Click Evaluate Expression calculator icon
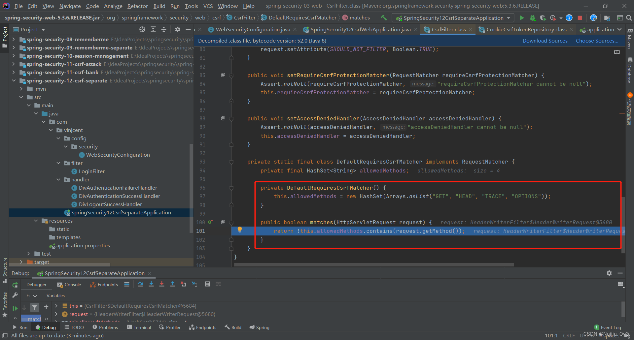 point(208,284)
